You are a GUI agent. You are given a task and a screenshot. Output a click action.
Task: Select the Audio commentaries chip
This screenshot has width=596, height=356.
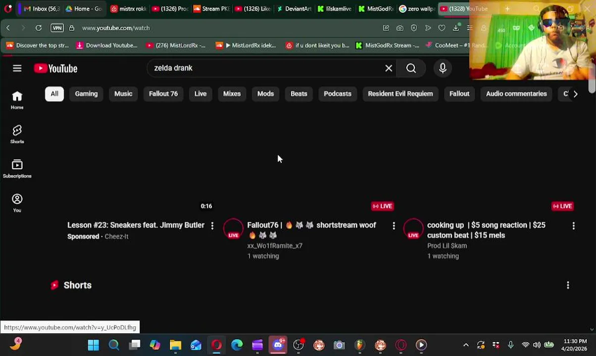pyautogui.click(x=516, y=94)
